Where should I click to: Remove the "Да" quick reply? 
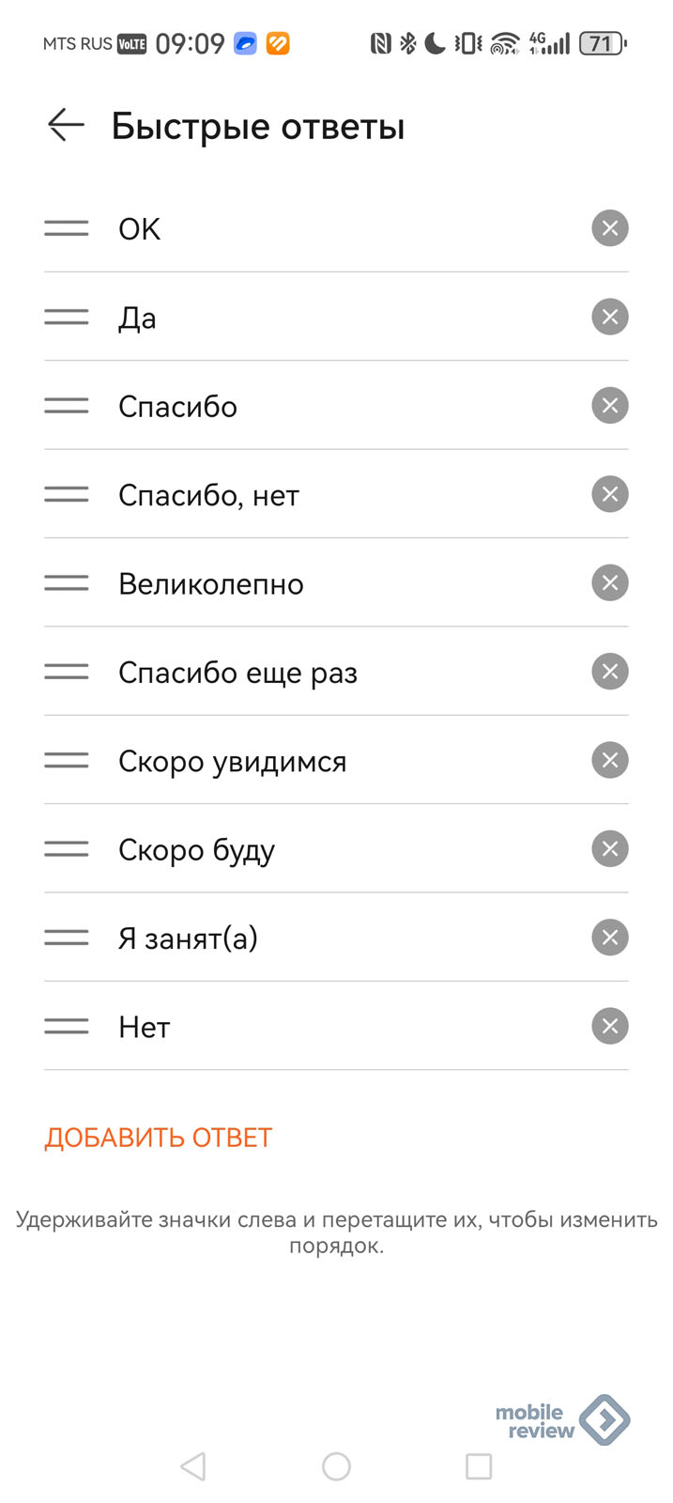click(609, 318)
